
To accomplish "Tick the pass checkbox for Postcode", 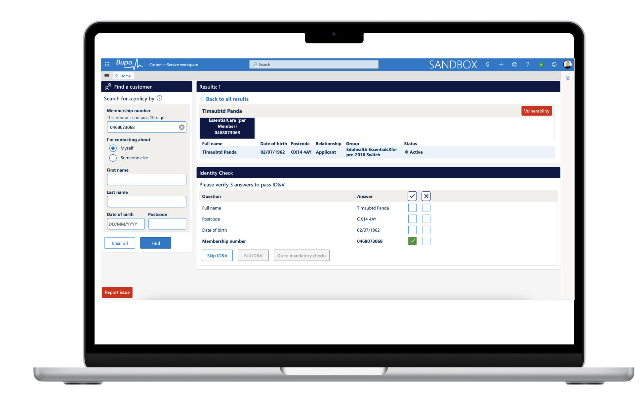I will (412, 219).
